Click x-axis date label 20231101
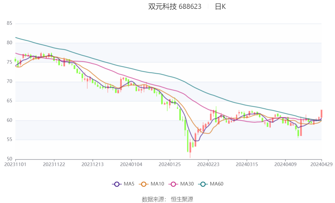 pos(15,164)
